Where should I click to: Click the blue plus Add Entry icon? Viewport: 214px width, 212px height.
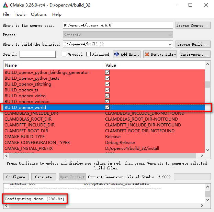(x=116, y=54)
